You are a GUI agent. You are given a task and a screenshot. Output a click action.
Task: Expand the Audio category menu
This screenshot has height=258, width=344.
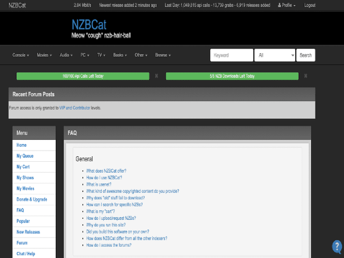click(66, 55)
